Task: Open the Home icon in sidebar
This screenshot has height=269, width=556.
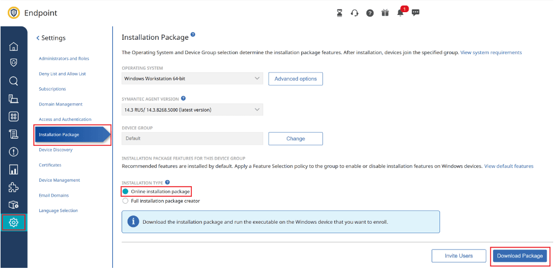Action: coord(14,46)
